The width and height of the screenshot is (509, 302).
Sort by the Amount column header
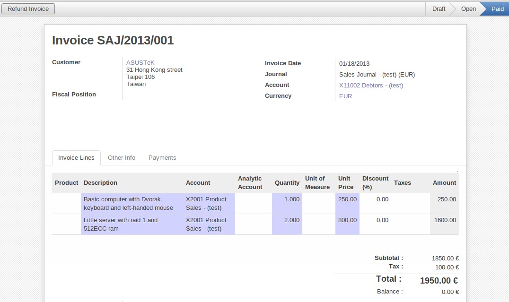[x=444, y=183]
